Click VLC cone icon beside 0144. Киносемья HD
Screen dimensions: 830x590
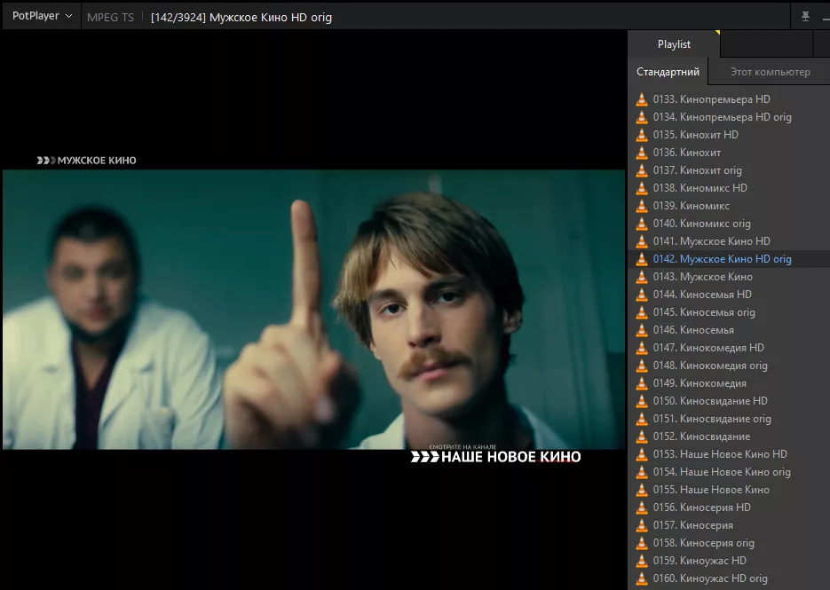tap(642, 295)
